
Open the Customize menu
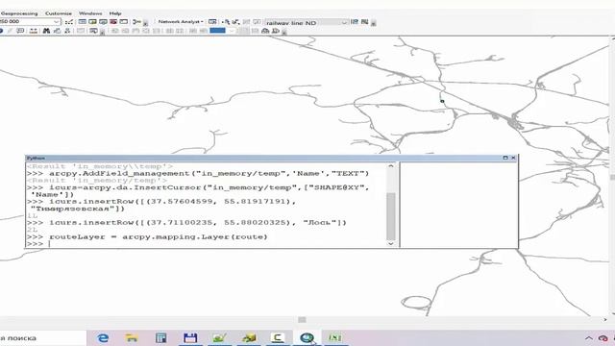59,13
